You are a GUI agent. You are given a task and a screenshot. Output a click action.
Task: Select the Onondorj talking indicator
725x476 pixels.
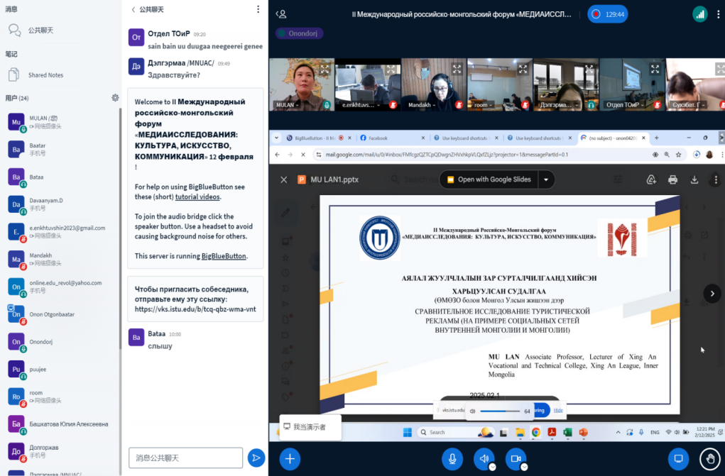click(299, 33)
